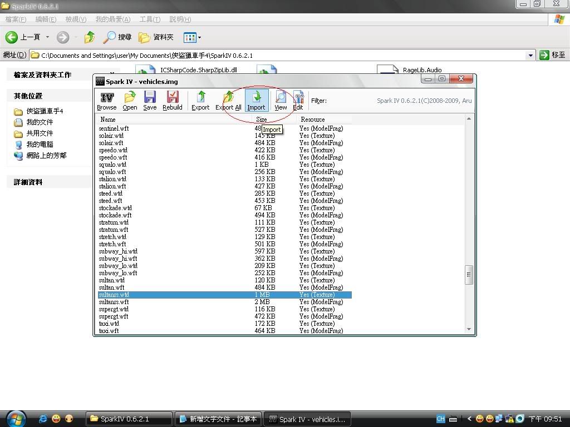This screenshot has height=427, width=570.
Task: Click the Export All toolbar icon
Action: click(x=228, y=101)
